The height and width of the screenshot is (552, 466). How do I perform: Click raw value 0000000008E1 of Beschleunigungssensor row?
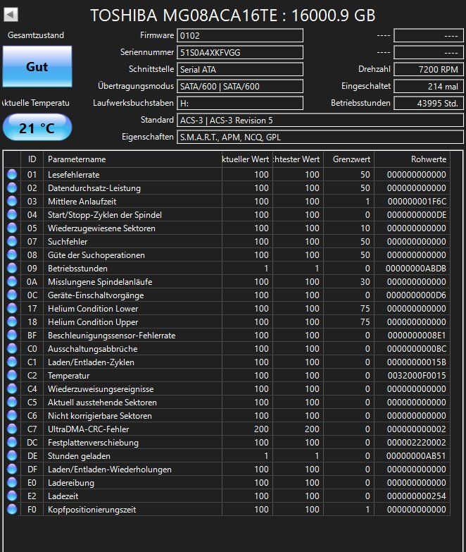pyautogui.click(x=417, y=335)
